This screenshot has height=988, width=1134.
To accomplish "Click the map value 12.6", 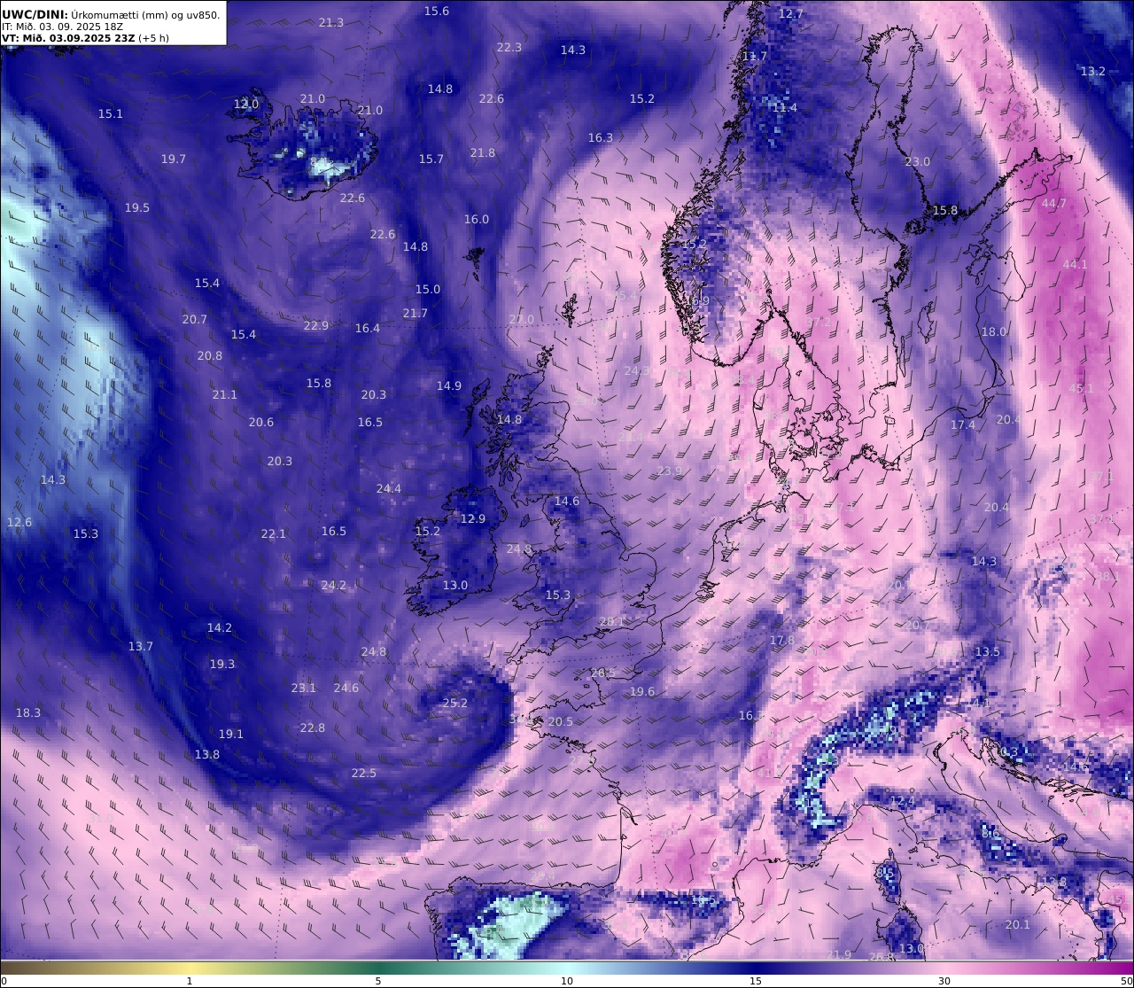I will [19, 522].
